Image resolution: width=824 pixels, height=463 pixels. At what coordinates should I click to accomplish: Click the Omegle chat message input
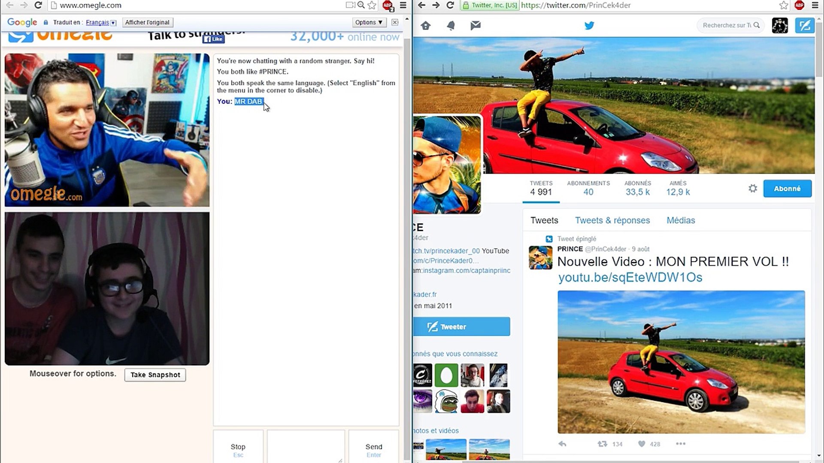click(x=306, y=446)
